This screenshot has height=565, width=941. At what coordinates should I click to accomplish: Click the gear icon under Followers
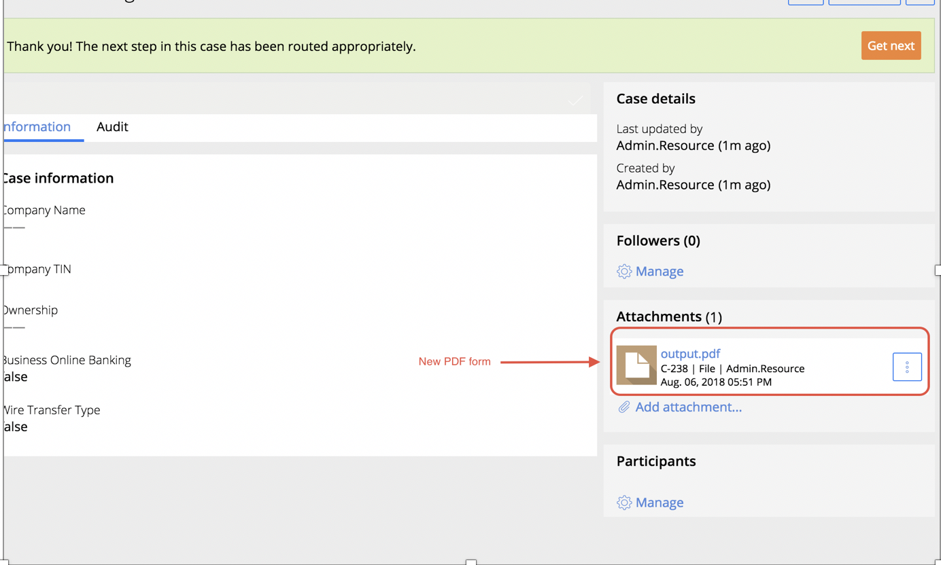pyautogui.click(x=623, y=272)
